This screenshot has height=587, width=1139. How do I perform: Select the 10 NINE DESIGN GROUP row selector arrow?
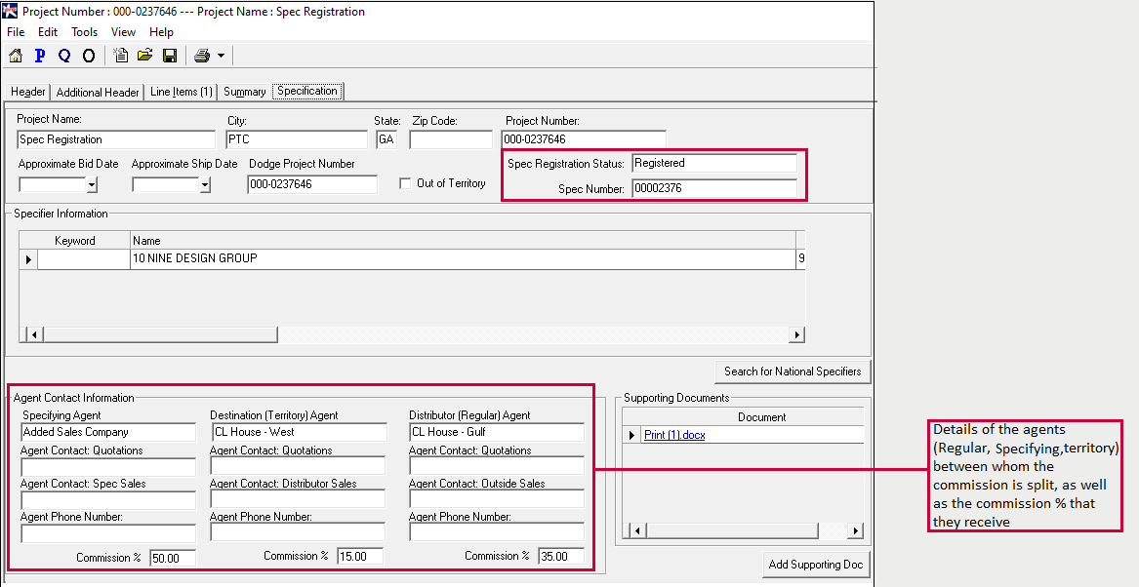click(28, 259)
